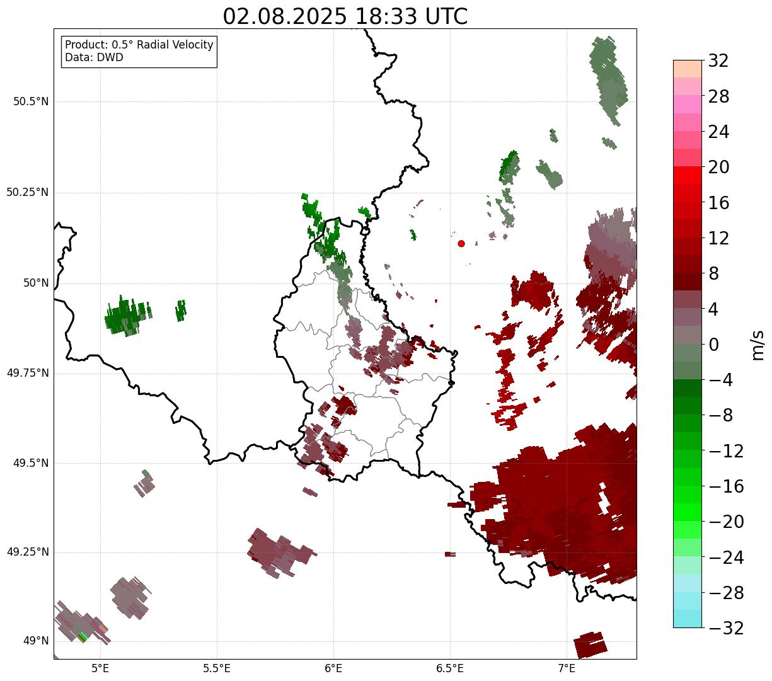Click the colorbar label '4'
The height and width of the screenshot is (681, 772).
713,309
